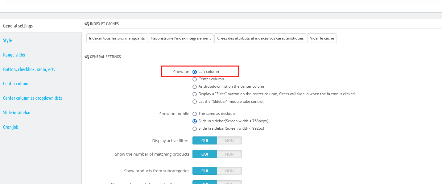The height and width of the screenshot is (184, 442).
Task: Set Display active filters to NON
Action: pyautogui.click(x=229, y=140)
